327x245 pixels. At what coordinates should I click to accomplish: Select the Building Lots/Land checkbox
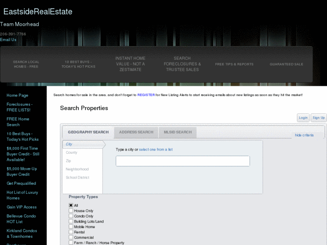click(x=71, y=221)
